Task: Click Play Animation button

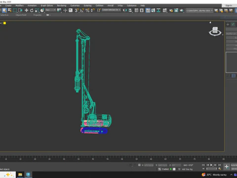Action: click(211, 165)
